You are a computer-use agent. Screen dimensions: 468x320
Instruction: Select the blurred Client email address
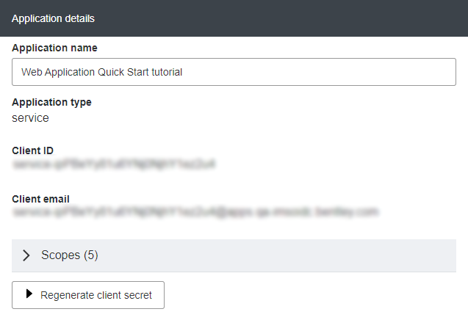click(195, 213)
